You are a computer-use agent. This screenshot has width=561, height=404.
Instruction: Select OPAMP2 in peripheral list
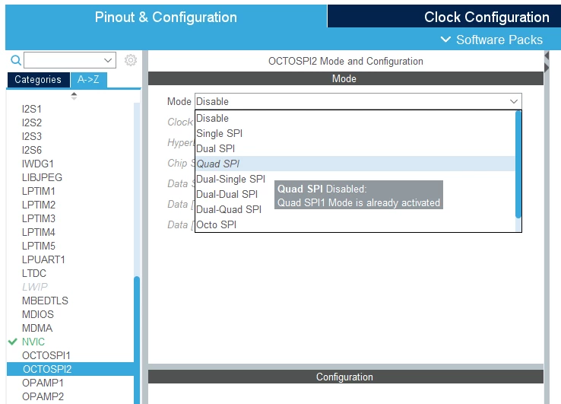coord(43,396)
